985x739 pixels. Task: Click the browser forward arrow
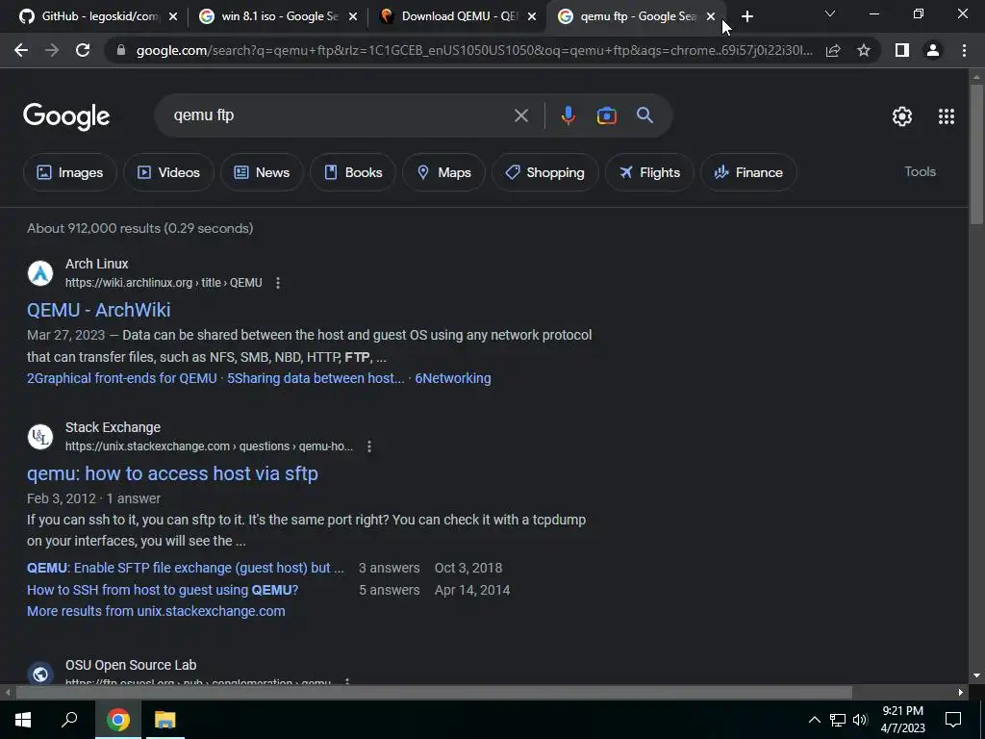tap(52, 50)
